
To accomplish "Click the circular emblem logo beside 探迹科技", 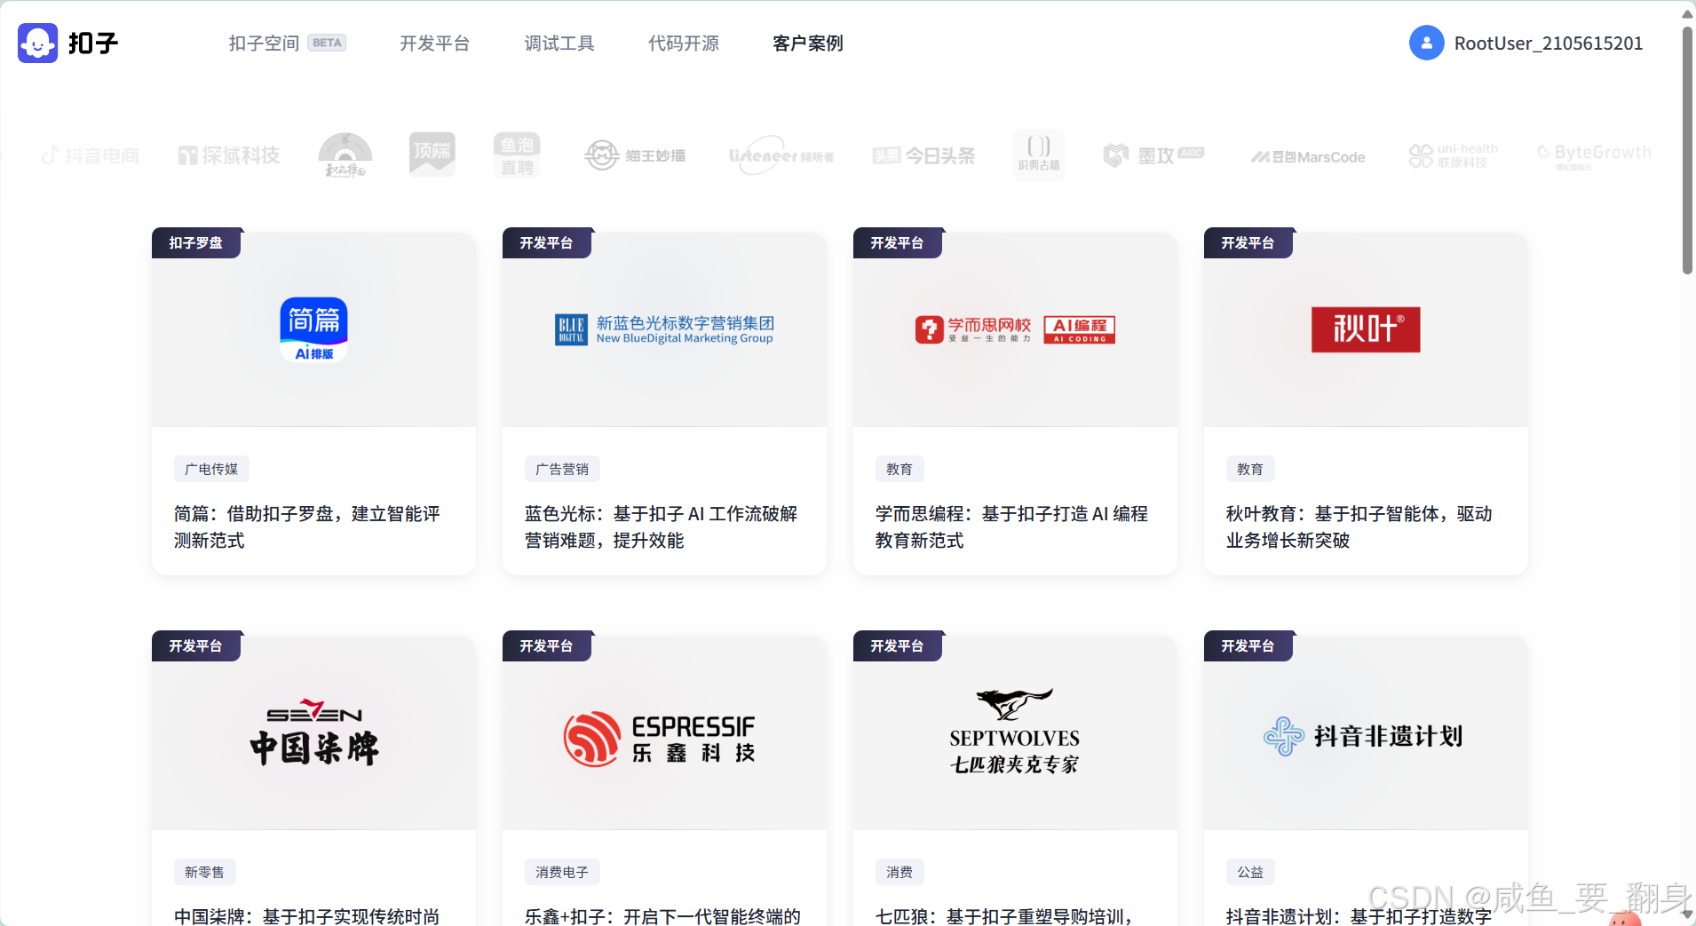I will click(345, 155).
